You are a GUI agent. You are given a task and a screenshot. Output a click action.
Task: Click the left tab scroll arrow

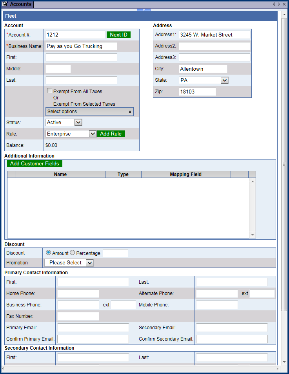point(274,4)
